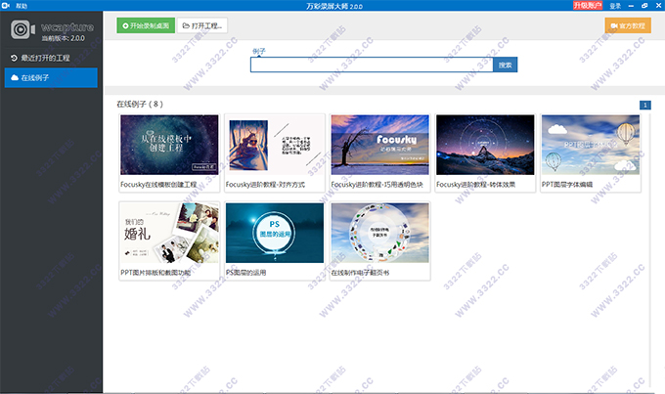Start recording with 开始录制桌面 button
The width and height of the screenshot is (665, 394).
[x=146, y=25]
